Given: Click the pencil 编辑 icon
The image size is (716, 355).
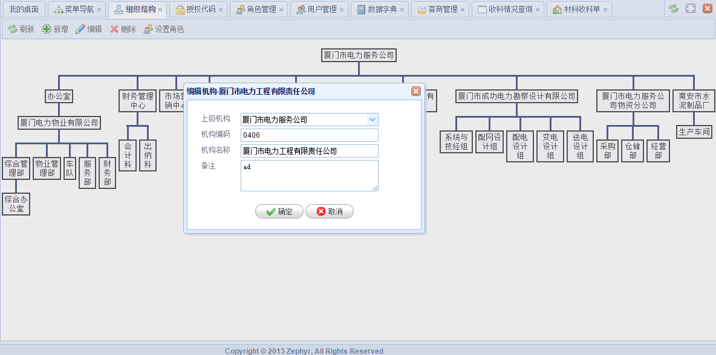Looking at the screenshot, I should [80, 29].
